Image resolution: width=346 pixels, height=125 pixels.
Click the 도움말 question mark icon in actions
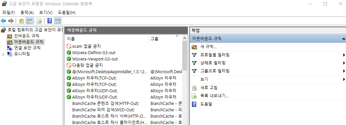coord(194,104)
